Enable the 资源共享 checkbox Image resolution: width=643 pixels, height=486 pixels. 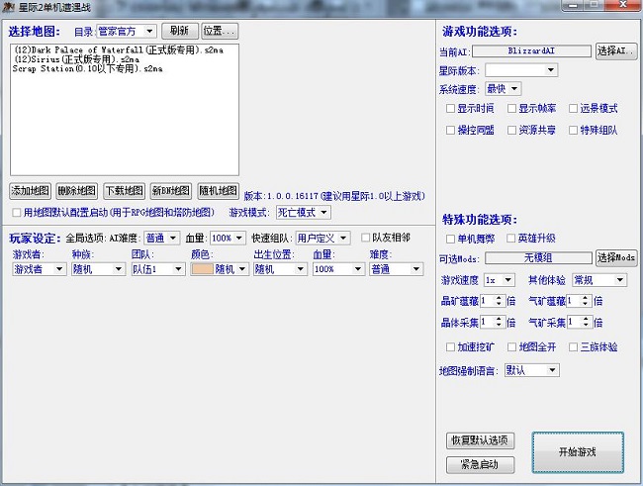coord(511,130)
